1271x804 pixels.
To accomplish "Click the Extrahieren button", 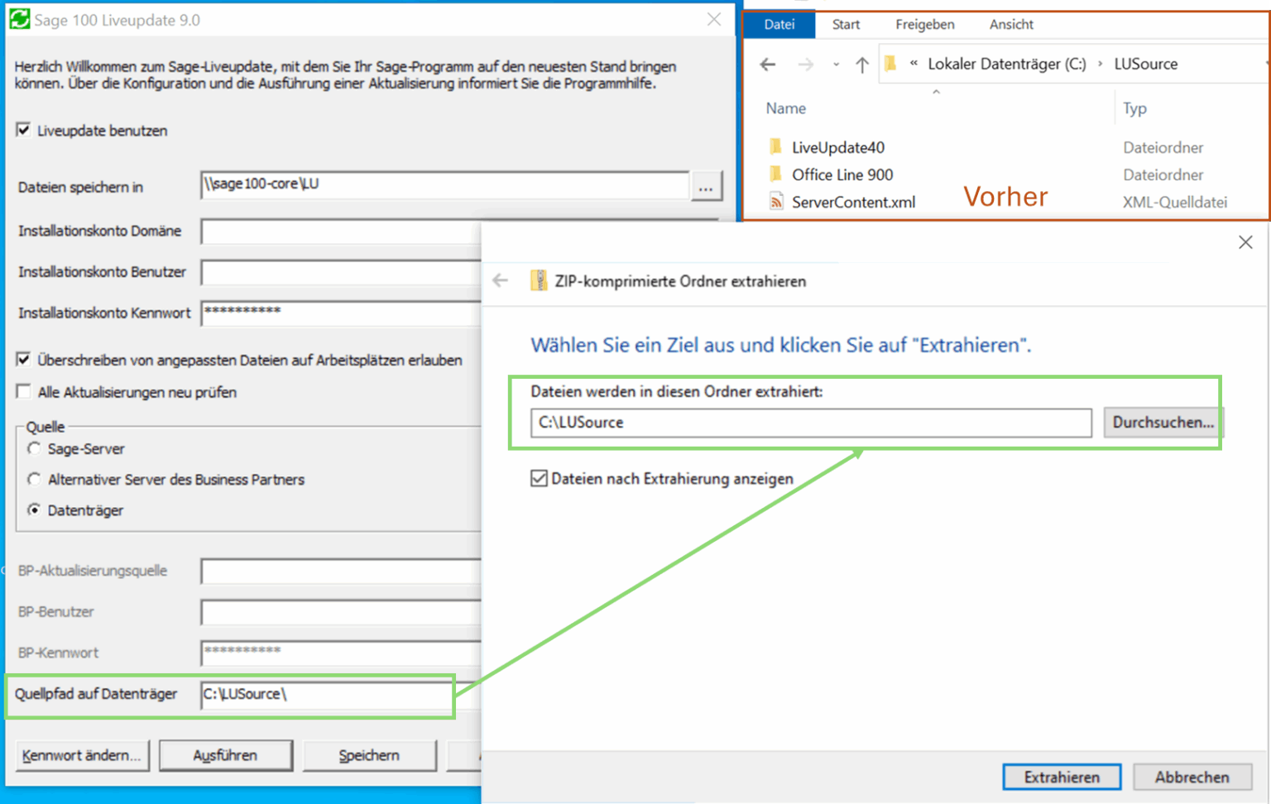I will (x=1062, y=777).
